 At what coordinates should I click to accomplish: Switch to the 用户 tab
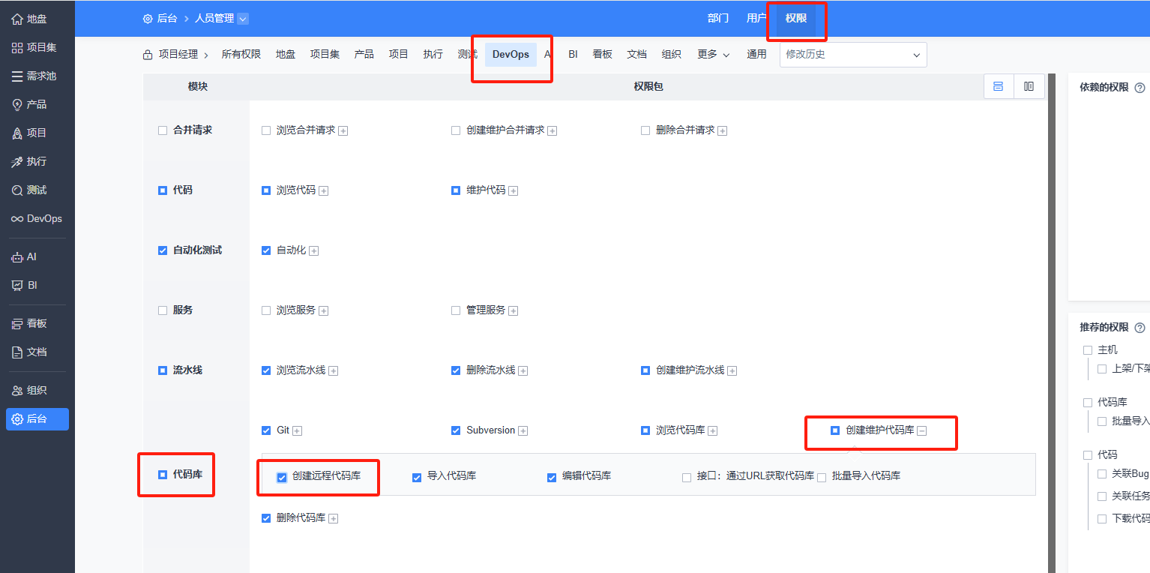pos(756,18)
